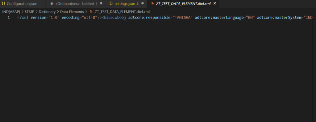
Task: Place the cursor on the "TANISHA" attribute value
Action: point(182,18)
